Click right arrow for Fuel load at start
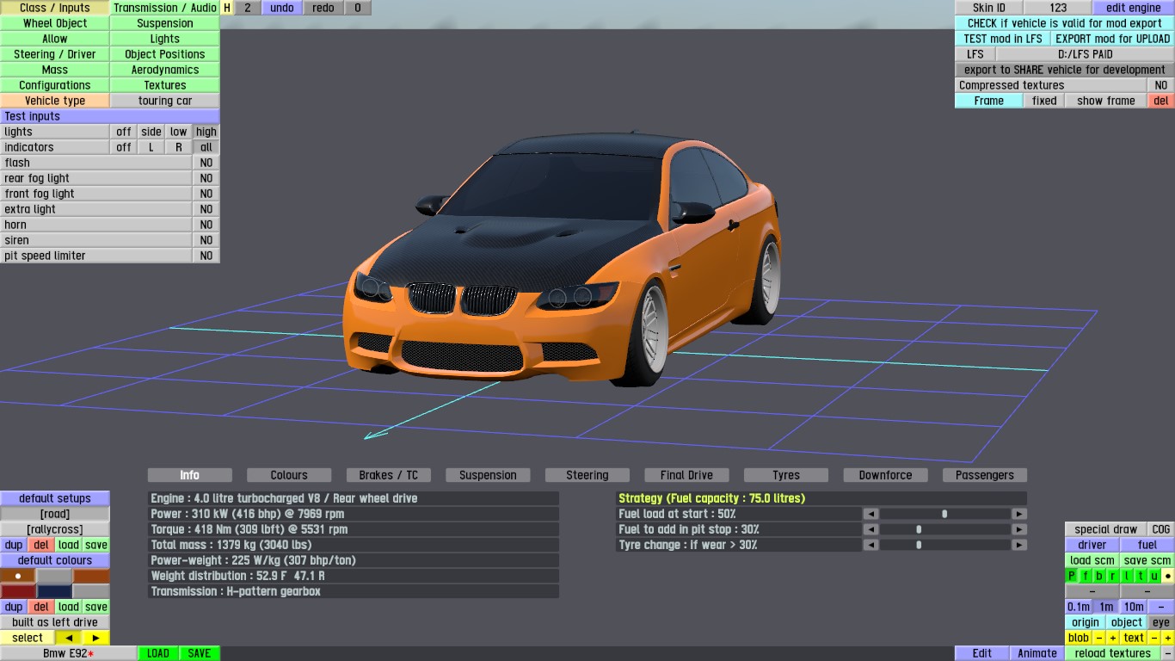 pyautogui.click(x=1018, y=514)
